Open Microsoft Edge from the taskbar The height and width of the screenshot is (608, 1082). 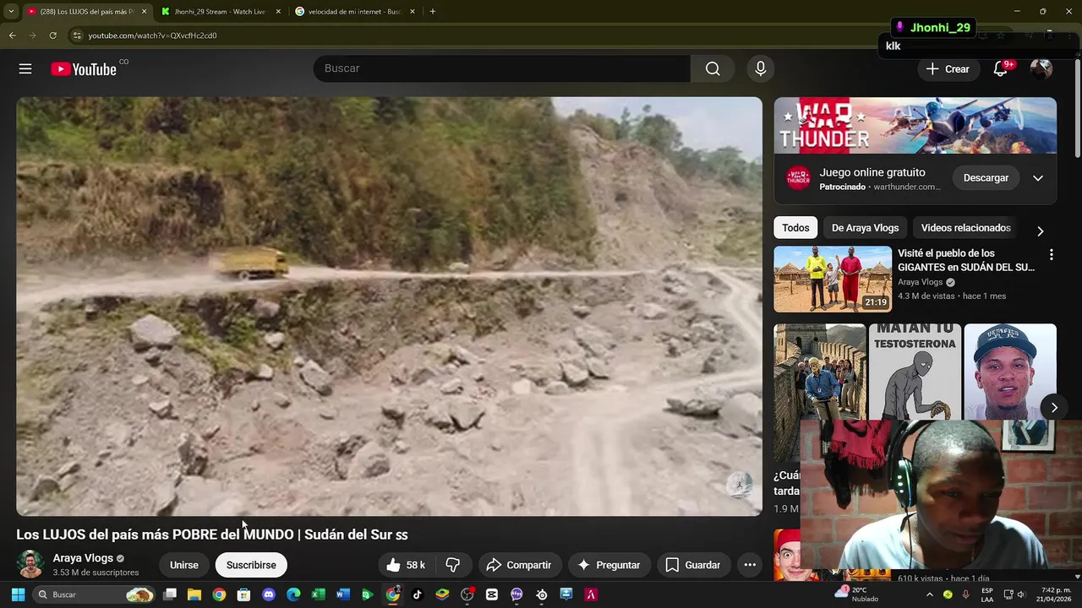pos(293,594)
